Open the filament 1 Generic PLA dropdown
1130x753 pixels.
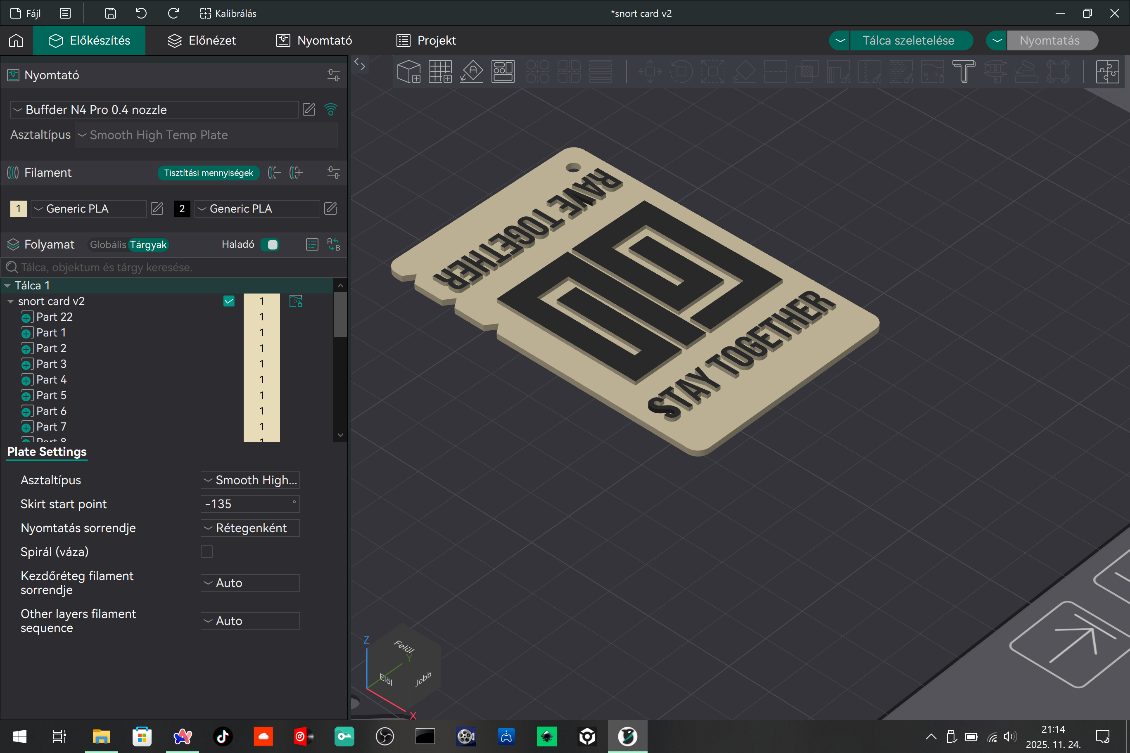88,208
